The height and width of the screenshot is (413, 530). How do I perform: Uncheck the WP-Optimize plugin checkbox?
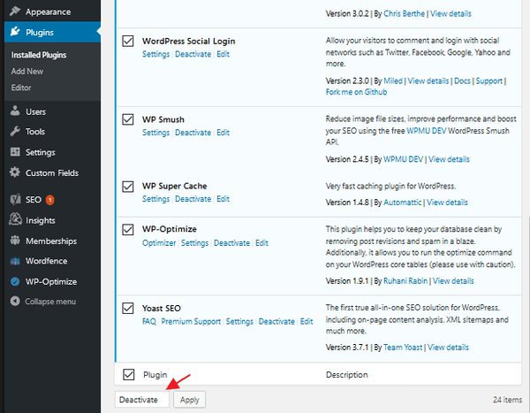click(x=128, y=229)
